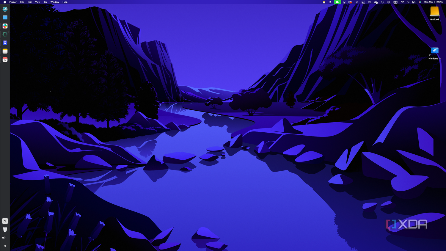The width and height of the screenshot is (446, 251).
Task: Click the Untitled label under the drive icon
Action: (x=434, y=20)
